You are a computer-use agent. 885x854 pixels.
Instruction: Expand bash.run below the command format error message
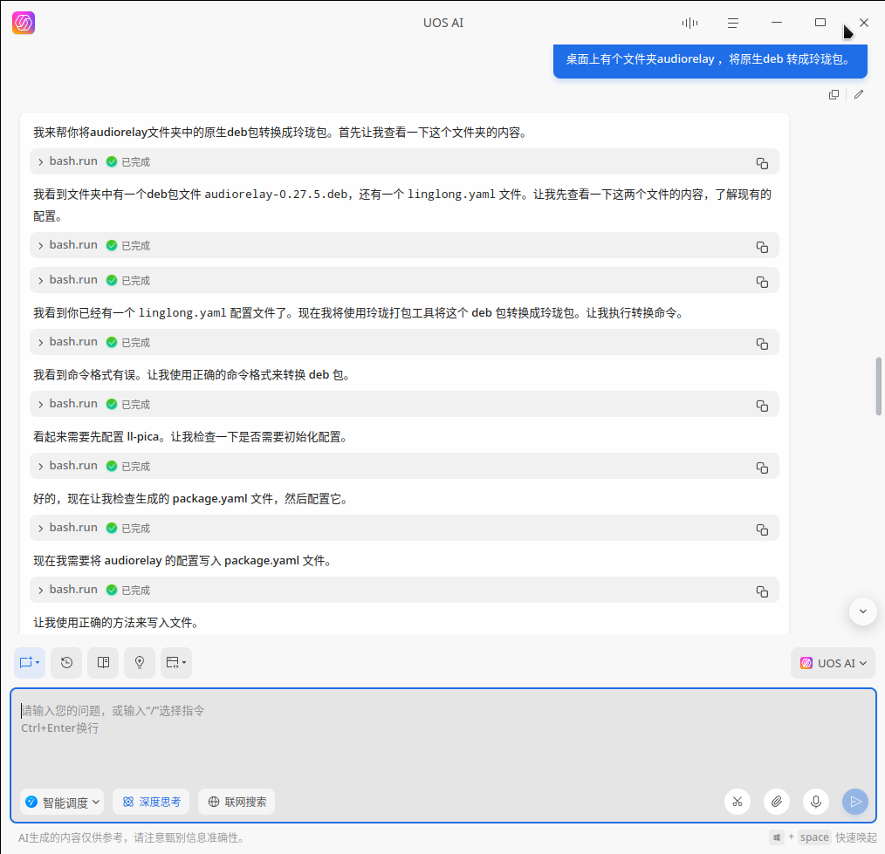coord(41,405)
